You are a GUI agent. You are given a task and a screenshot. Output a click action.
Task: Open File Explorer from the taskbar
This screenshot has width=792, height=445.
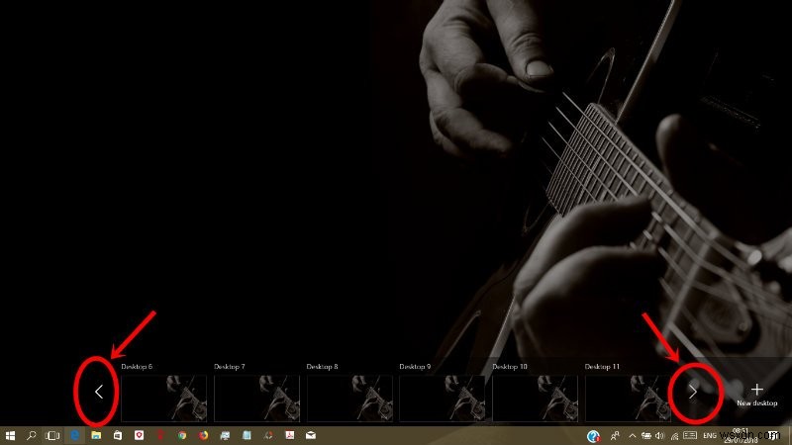click(96, 435)
